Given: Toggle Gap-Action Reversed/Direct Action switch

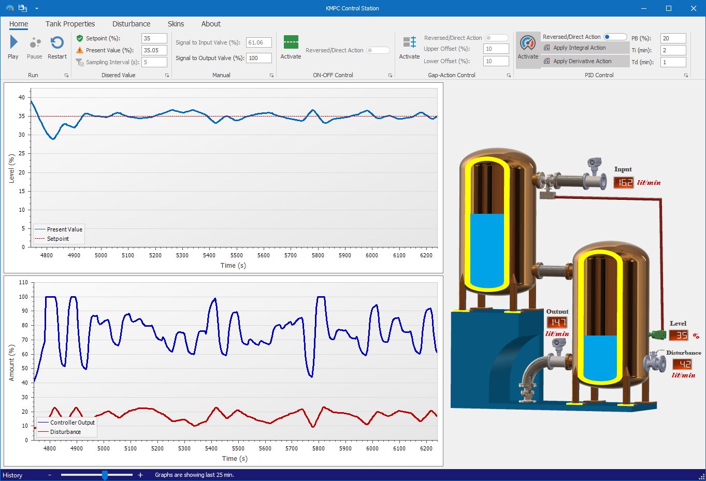Looking at the screenshot, I should pyautogui.click(x=497, y=38).
